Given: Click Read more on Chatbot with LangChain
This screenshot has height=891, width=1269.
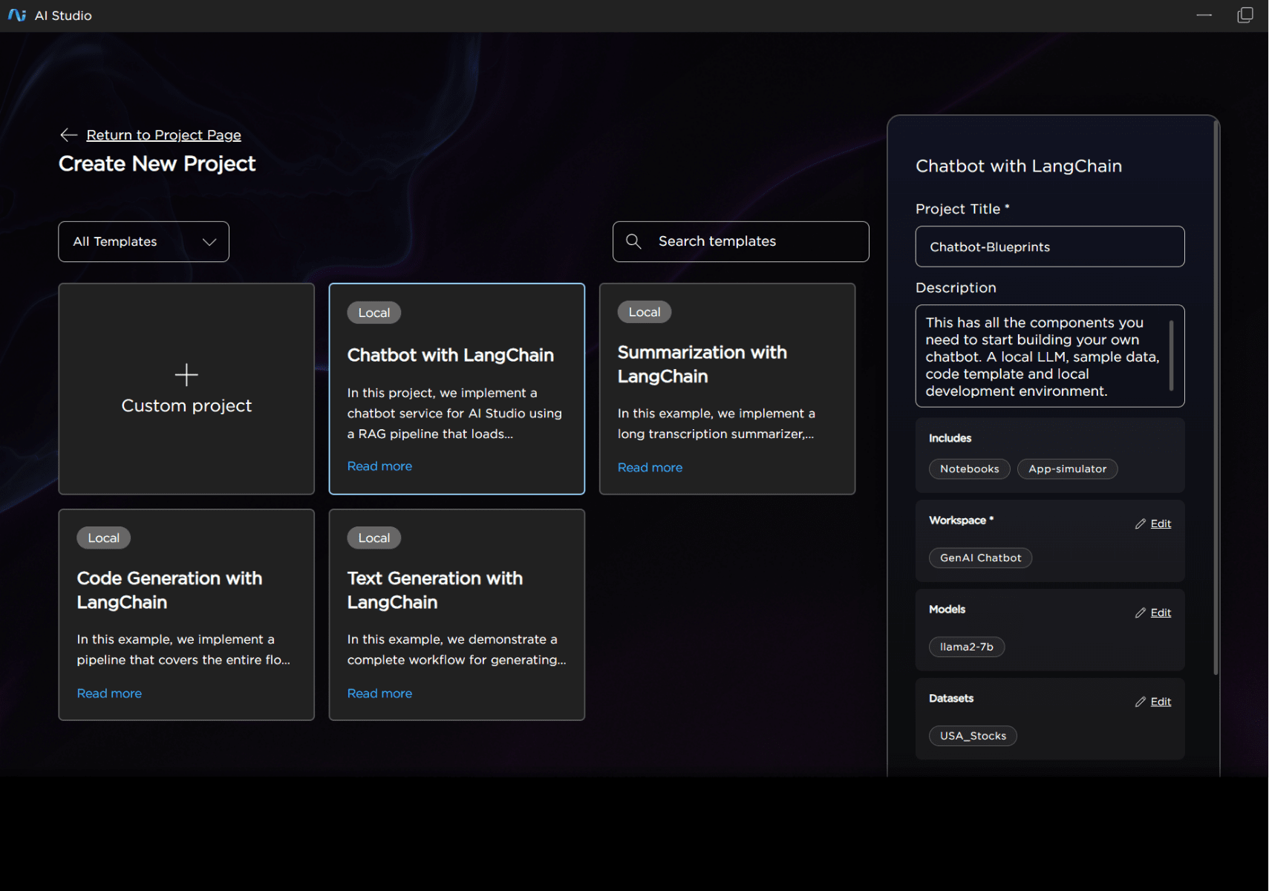Looking at the screenshot, I should pyautogui.click(x=379, y=466).
